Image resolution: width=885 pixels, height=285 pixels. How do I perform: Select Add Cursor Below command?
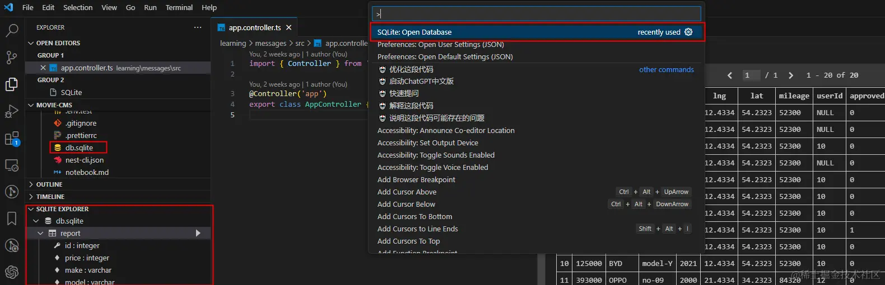[x=537, y=204]
